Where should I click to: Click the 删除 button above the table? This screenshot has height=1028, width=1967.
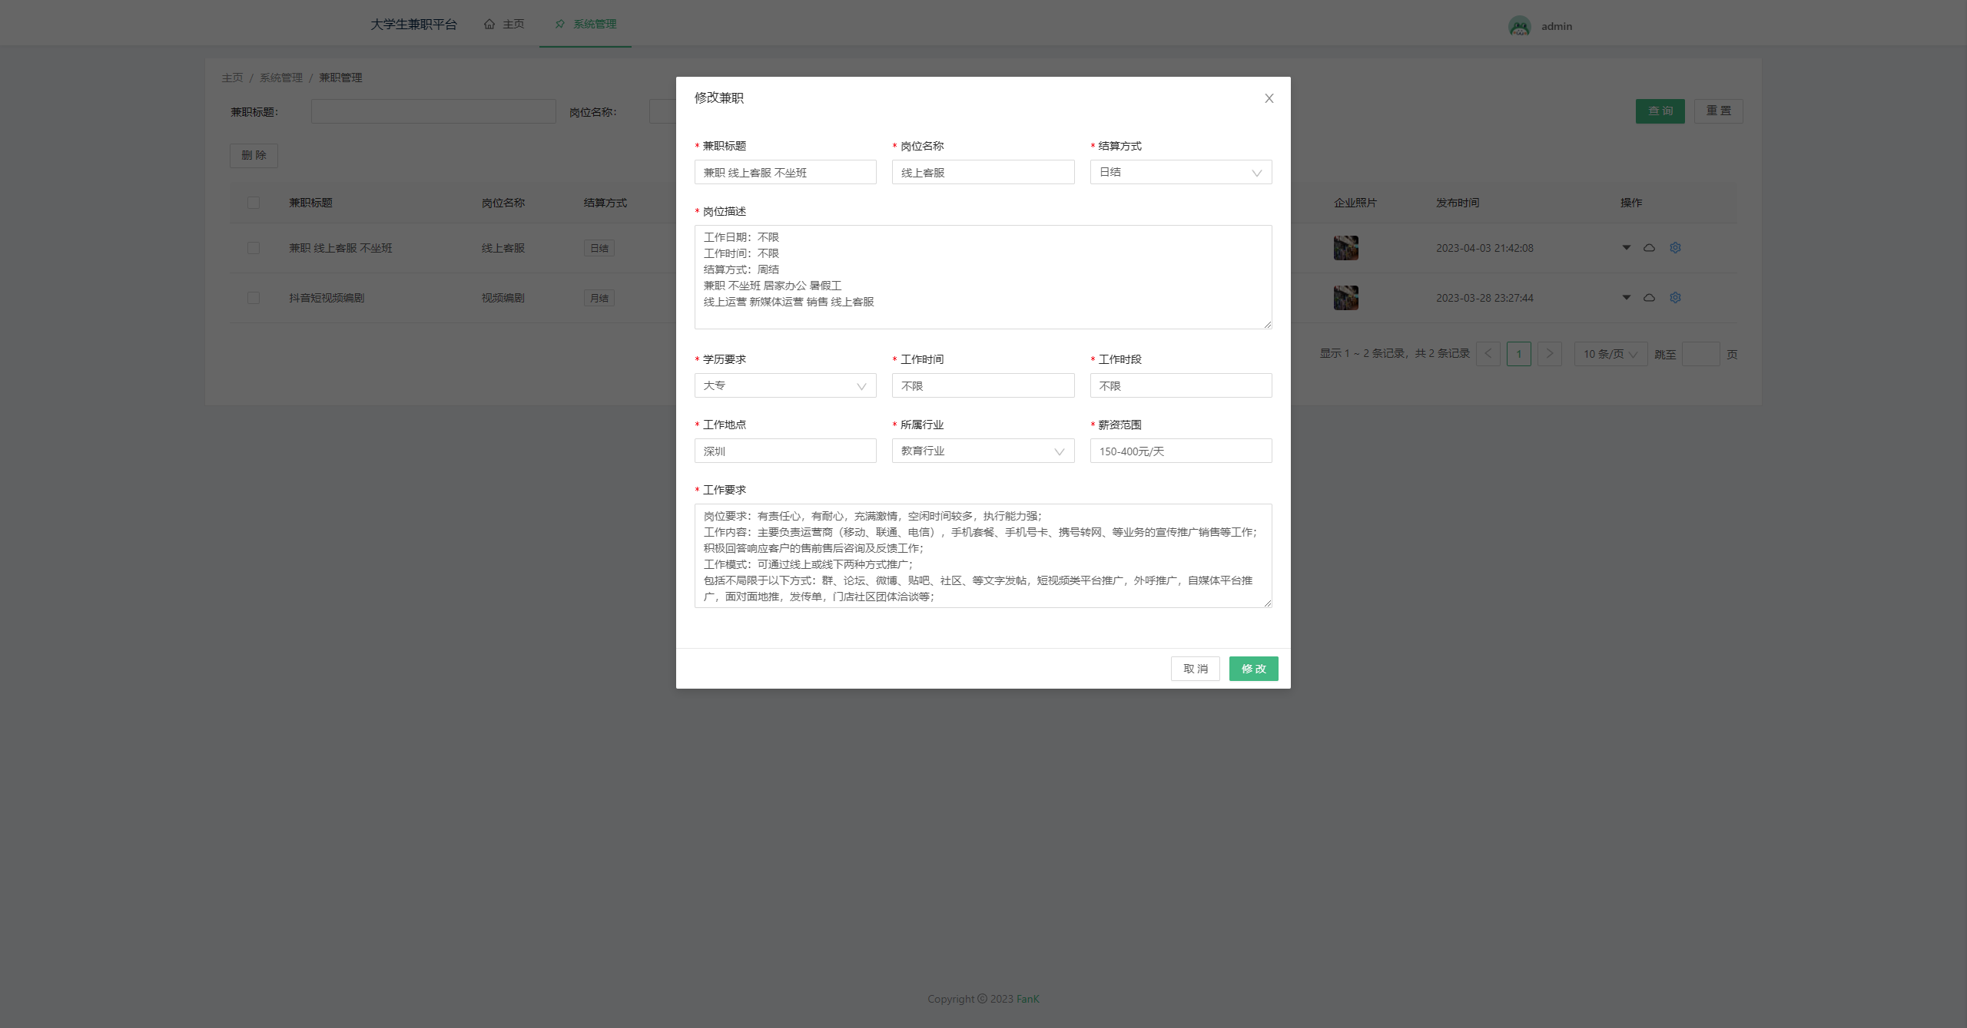tap(254, 155)
